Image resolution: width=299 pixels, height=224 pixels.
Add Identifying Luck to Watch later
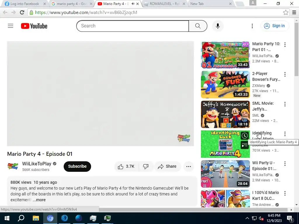[244, 136]
